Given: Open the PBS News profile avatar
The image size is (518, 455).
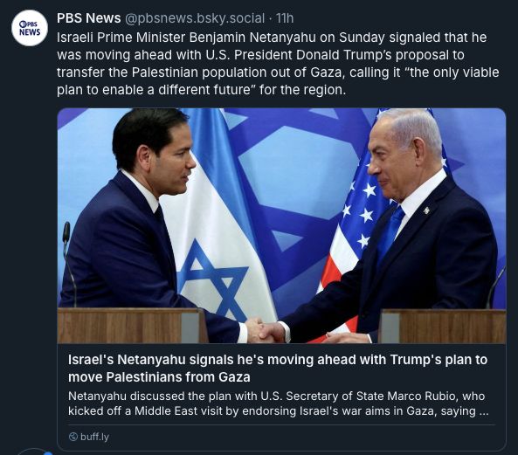Looking at the screenshot, I should coord(30,28).
